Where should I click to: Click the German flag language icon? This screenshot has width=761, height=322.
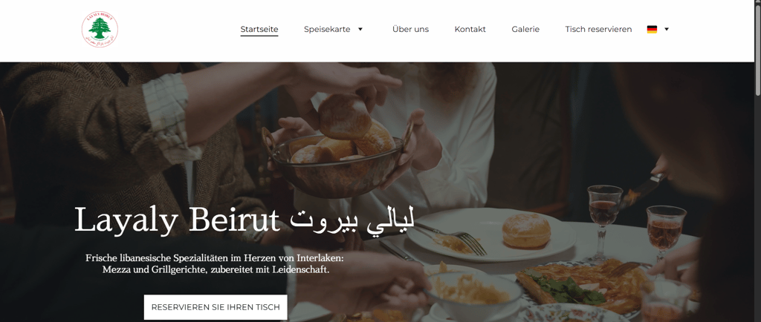pos(652,29)
